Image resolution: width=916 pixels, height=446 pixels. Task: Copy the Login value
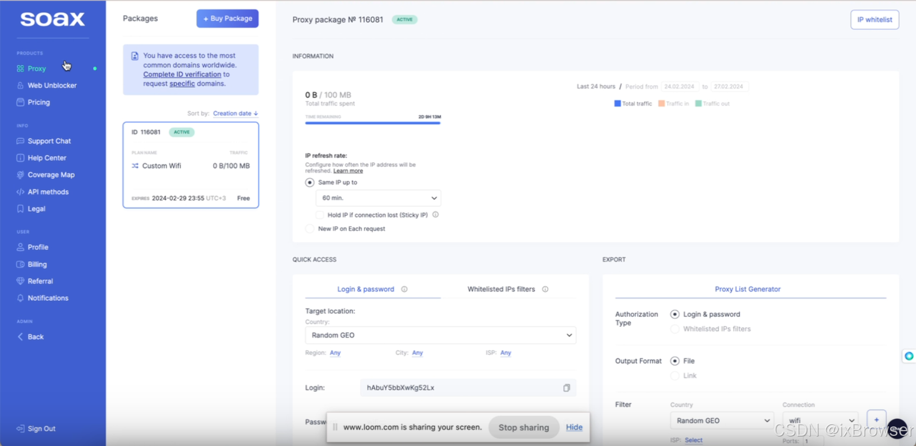(567, 388)
